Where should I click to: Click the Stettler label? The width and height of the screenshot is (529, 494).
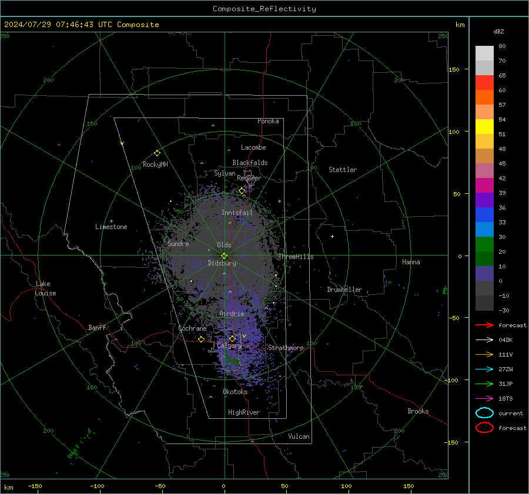[x=343, y=170]
